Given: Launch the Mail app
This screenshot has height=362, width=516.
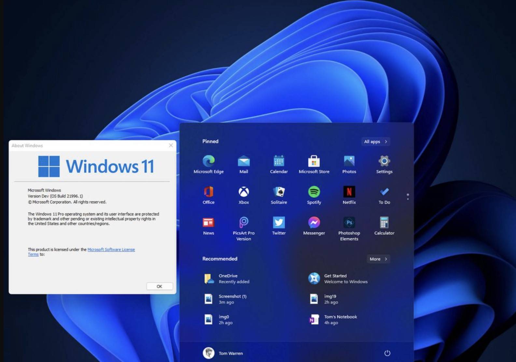Looking at the screenshot, I should pos(244,165).
